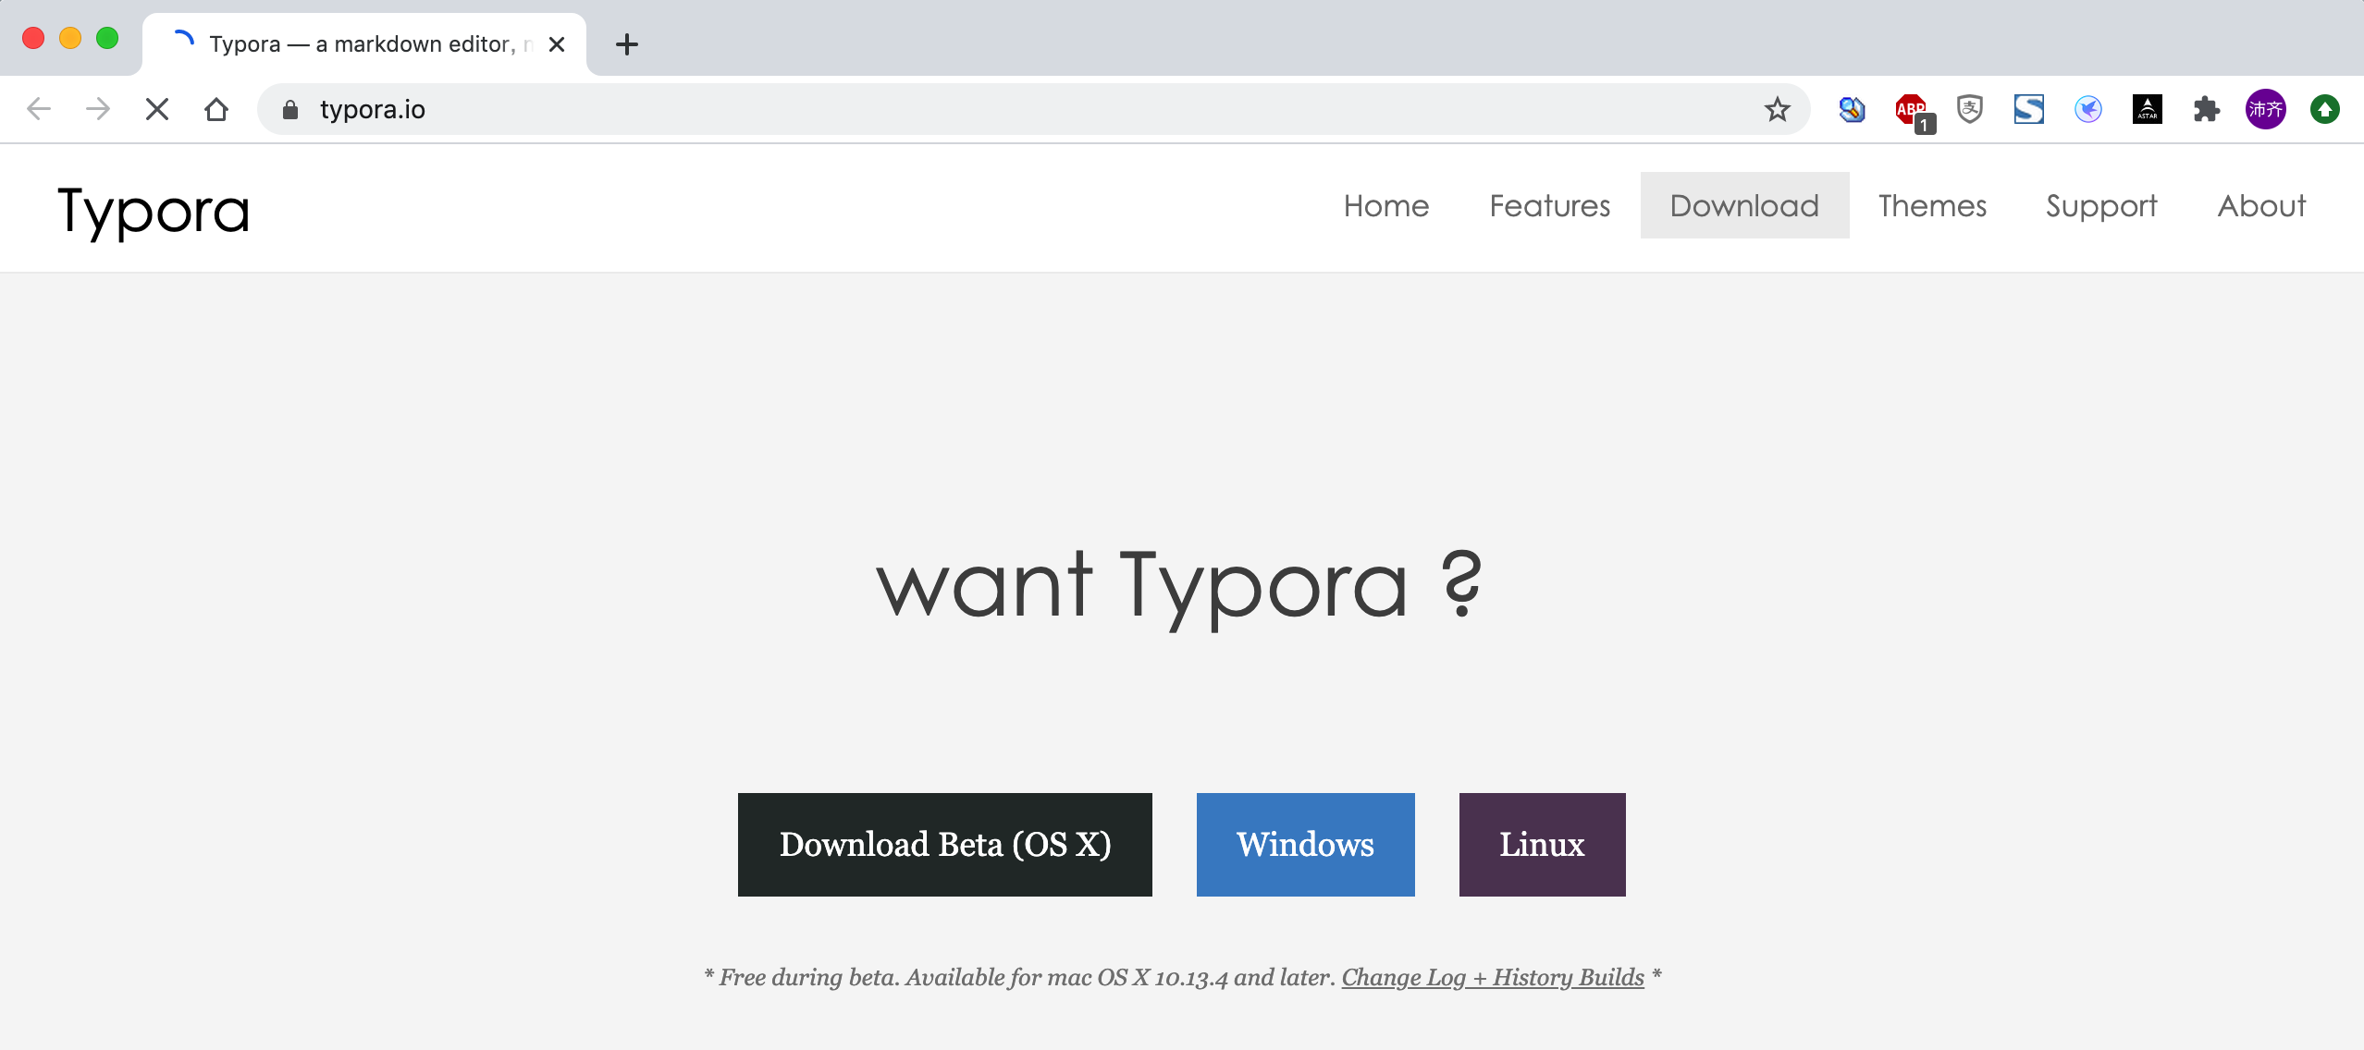
Task: Open the bird extension icon
Action: click(2088, 109)
